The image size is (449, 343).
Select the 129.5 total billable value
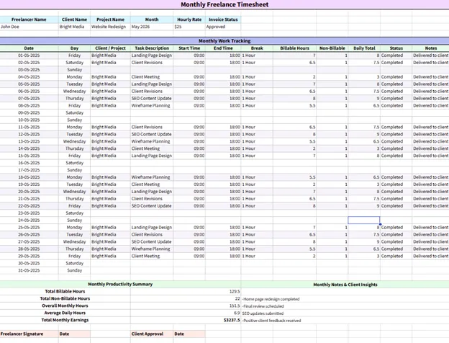tap(186, 291)
